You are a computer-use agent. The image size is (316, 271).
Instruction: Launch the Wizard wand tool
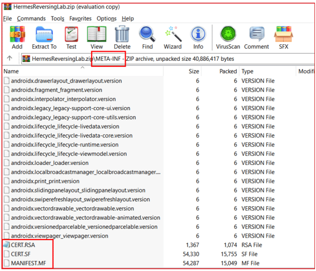(x=173, y=34)
